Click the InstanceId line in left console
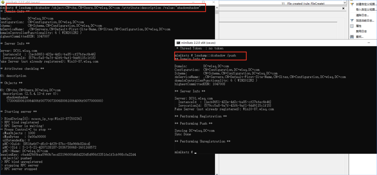This screenshot has width=377, height=175. (x=49, y=54)
